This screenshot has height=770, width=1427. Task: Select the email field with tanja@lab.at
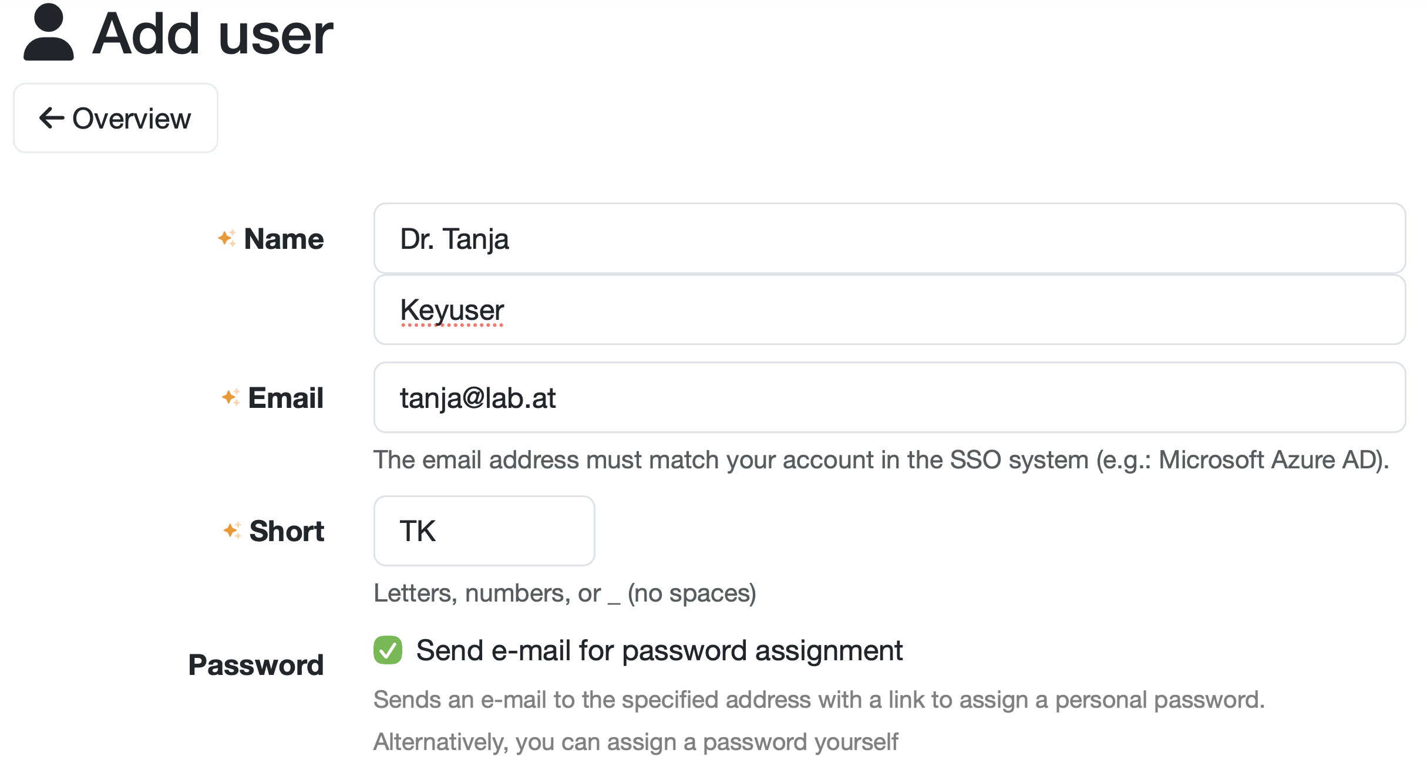click(x=889, y=397)
